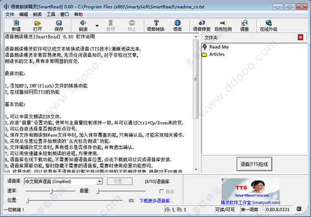Click the text scrollbar up arrow

(x=196, y=36)
